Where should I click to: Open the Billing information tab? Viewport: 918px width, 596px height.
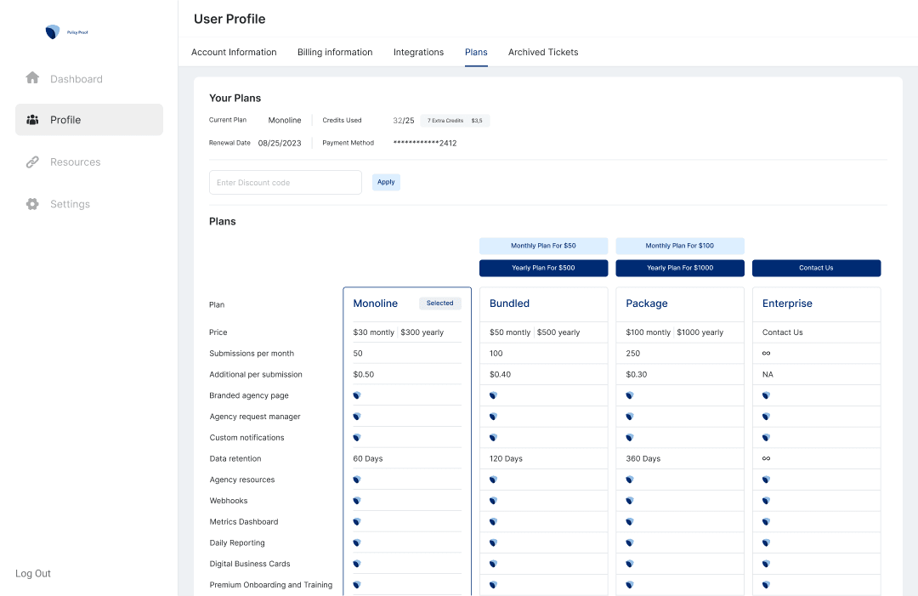click(334, 52)
